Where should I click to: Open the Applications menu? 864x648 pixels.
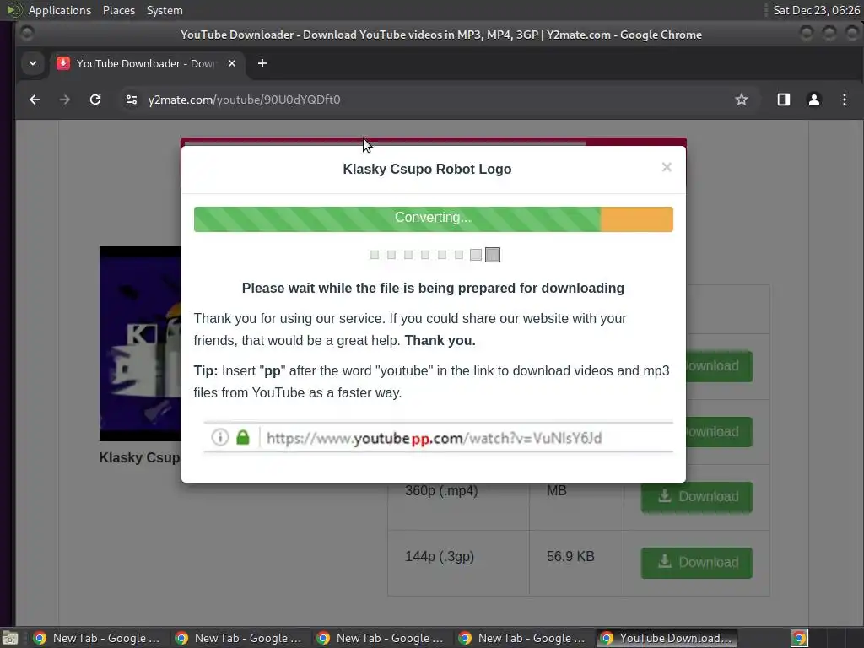pyautogui.click(x=60, y=10)
